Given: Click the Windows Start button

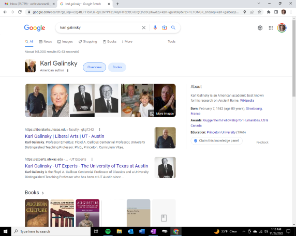Looking at the screenshot, I should (6, 231).
